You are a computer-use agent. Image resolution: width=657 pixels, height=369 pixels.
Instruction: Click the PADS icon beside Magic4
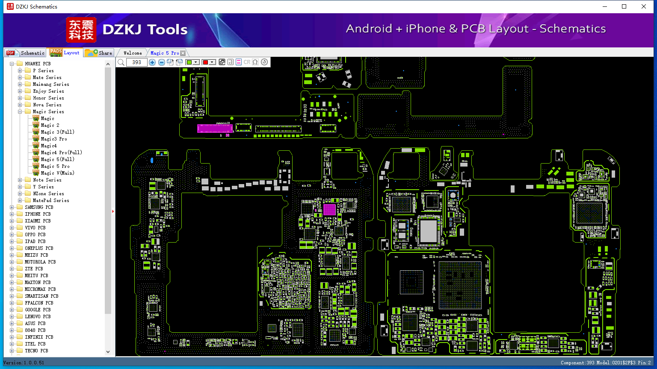pos(36,146)
